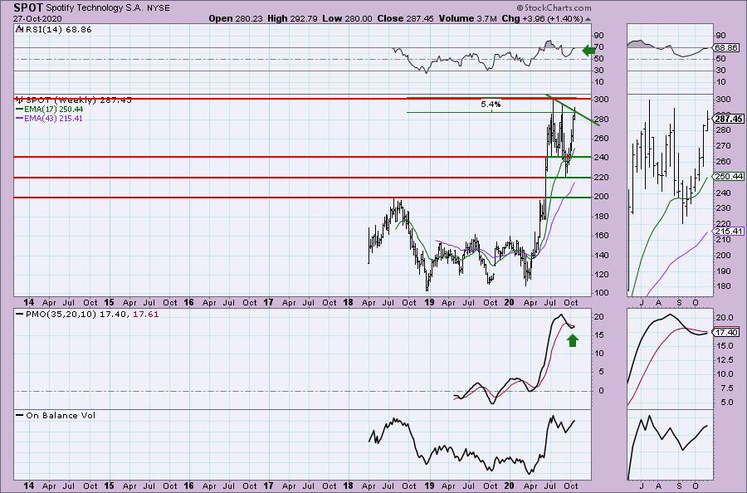This screenshot has height=493, width=747.
Task: Click the 12.5 label on the PMO zoom axis
Action: pos(725,360)
